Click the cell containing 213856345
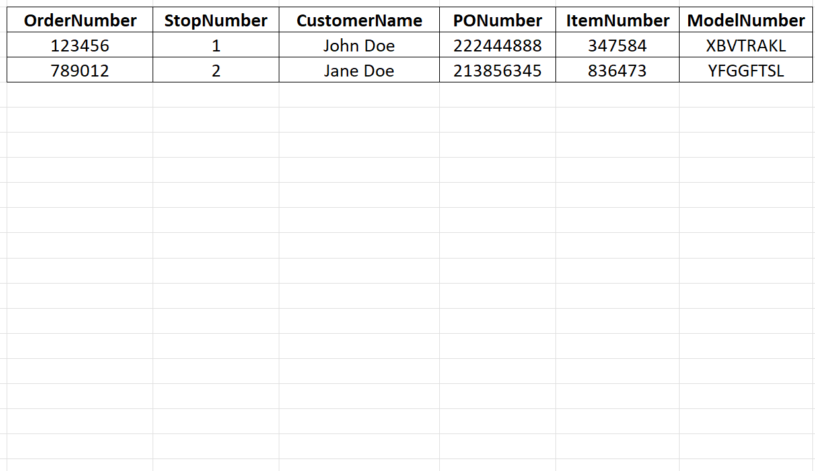Screen dimensions: 815x471 497,71
